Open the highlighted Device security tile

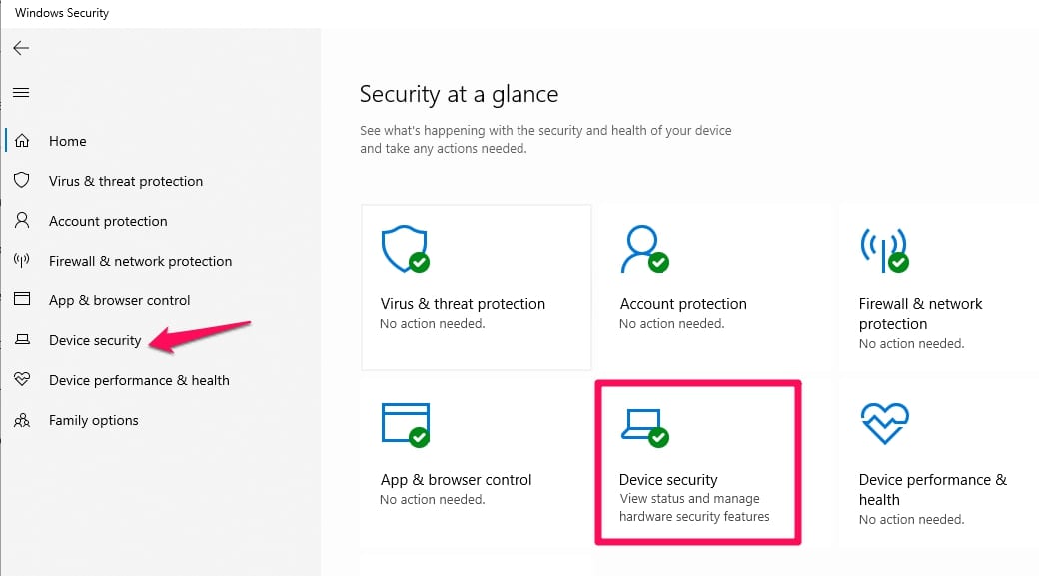click(x=698, y=463)
